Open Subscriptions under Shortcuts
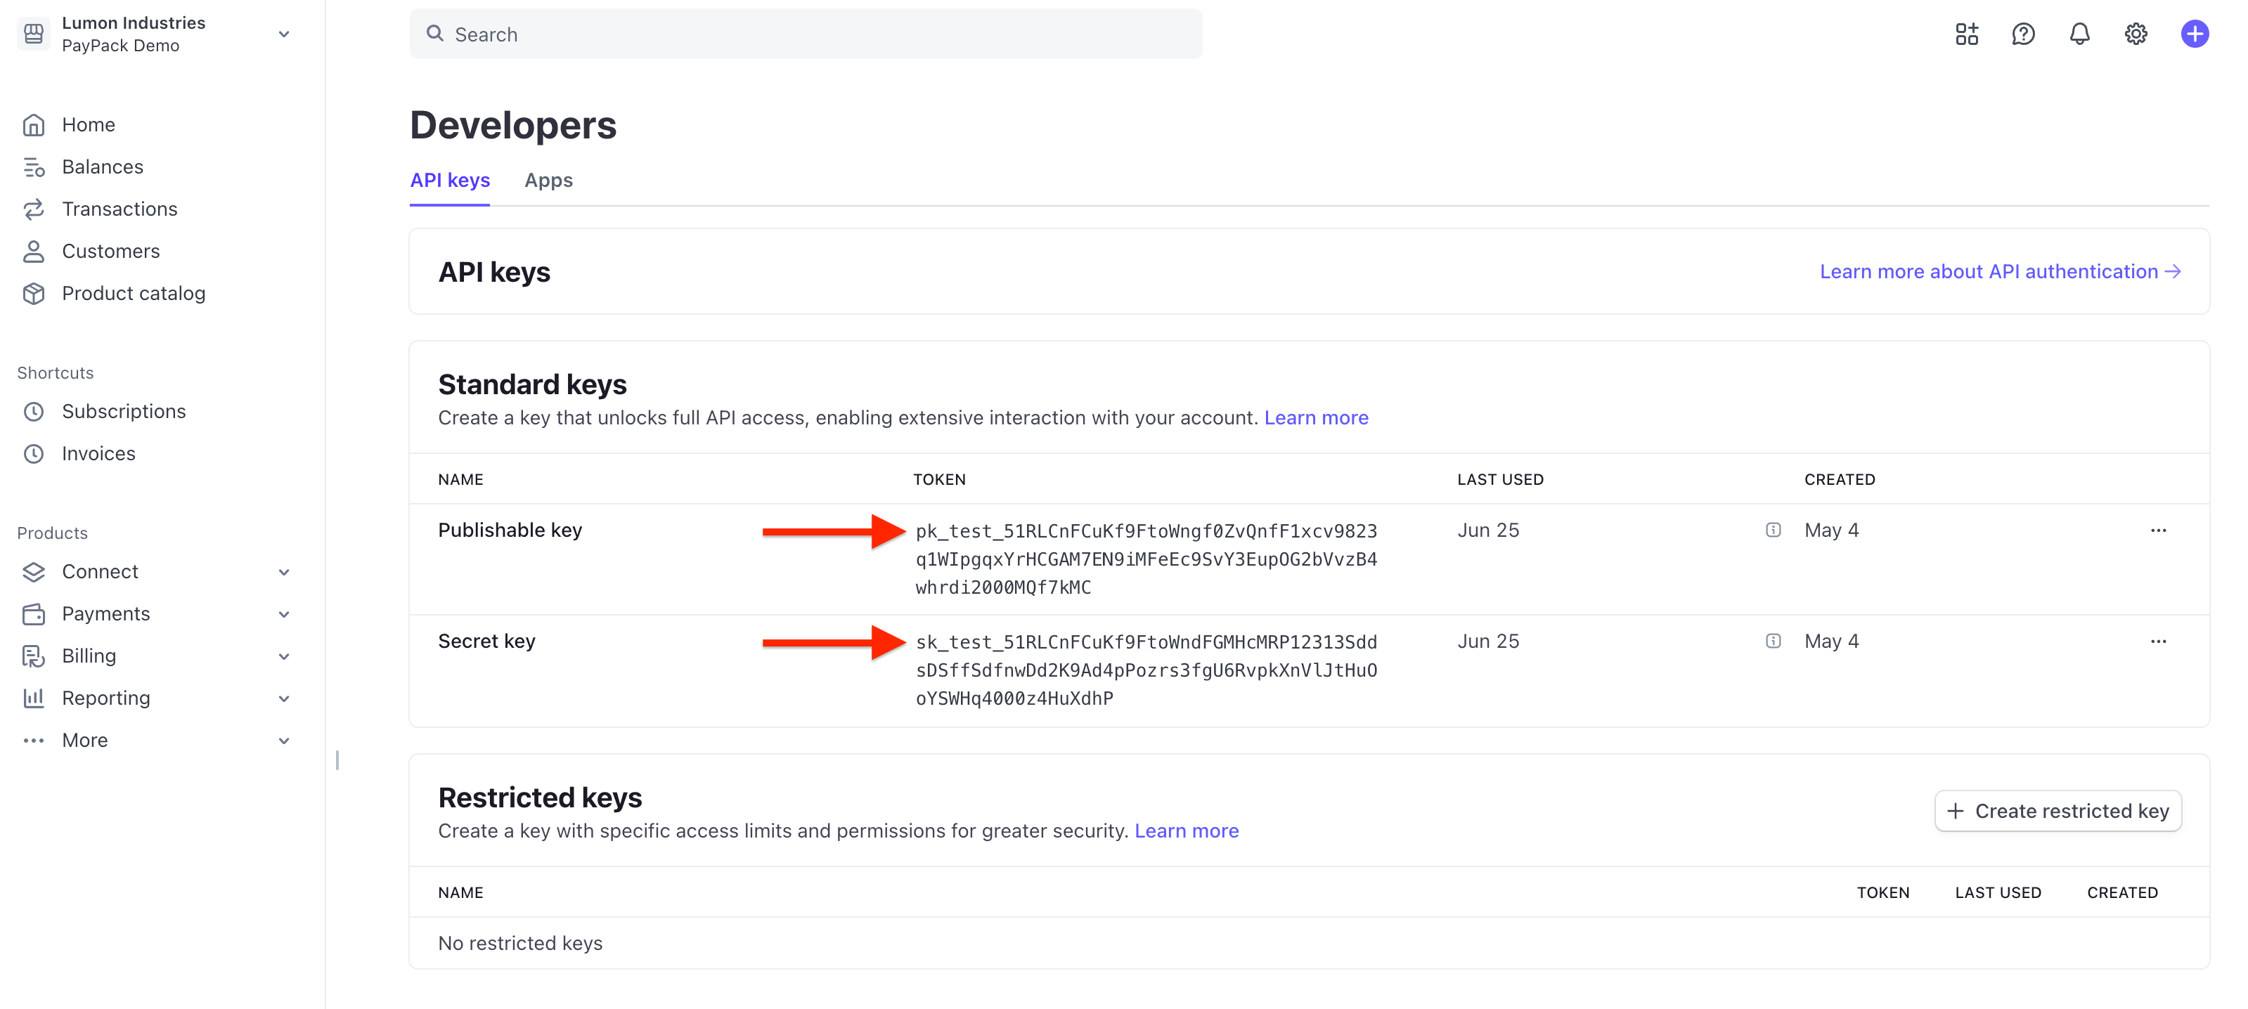 click(x=123, y=411)
